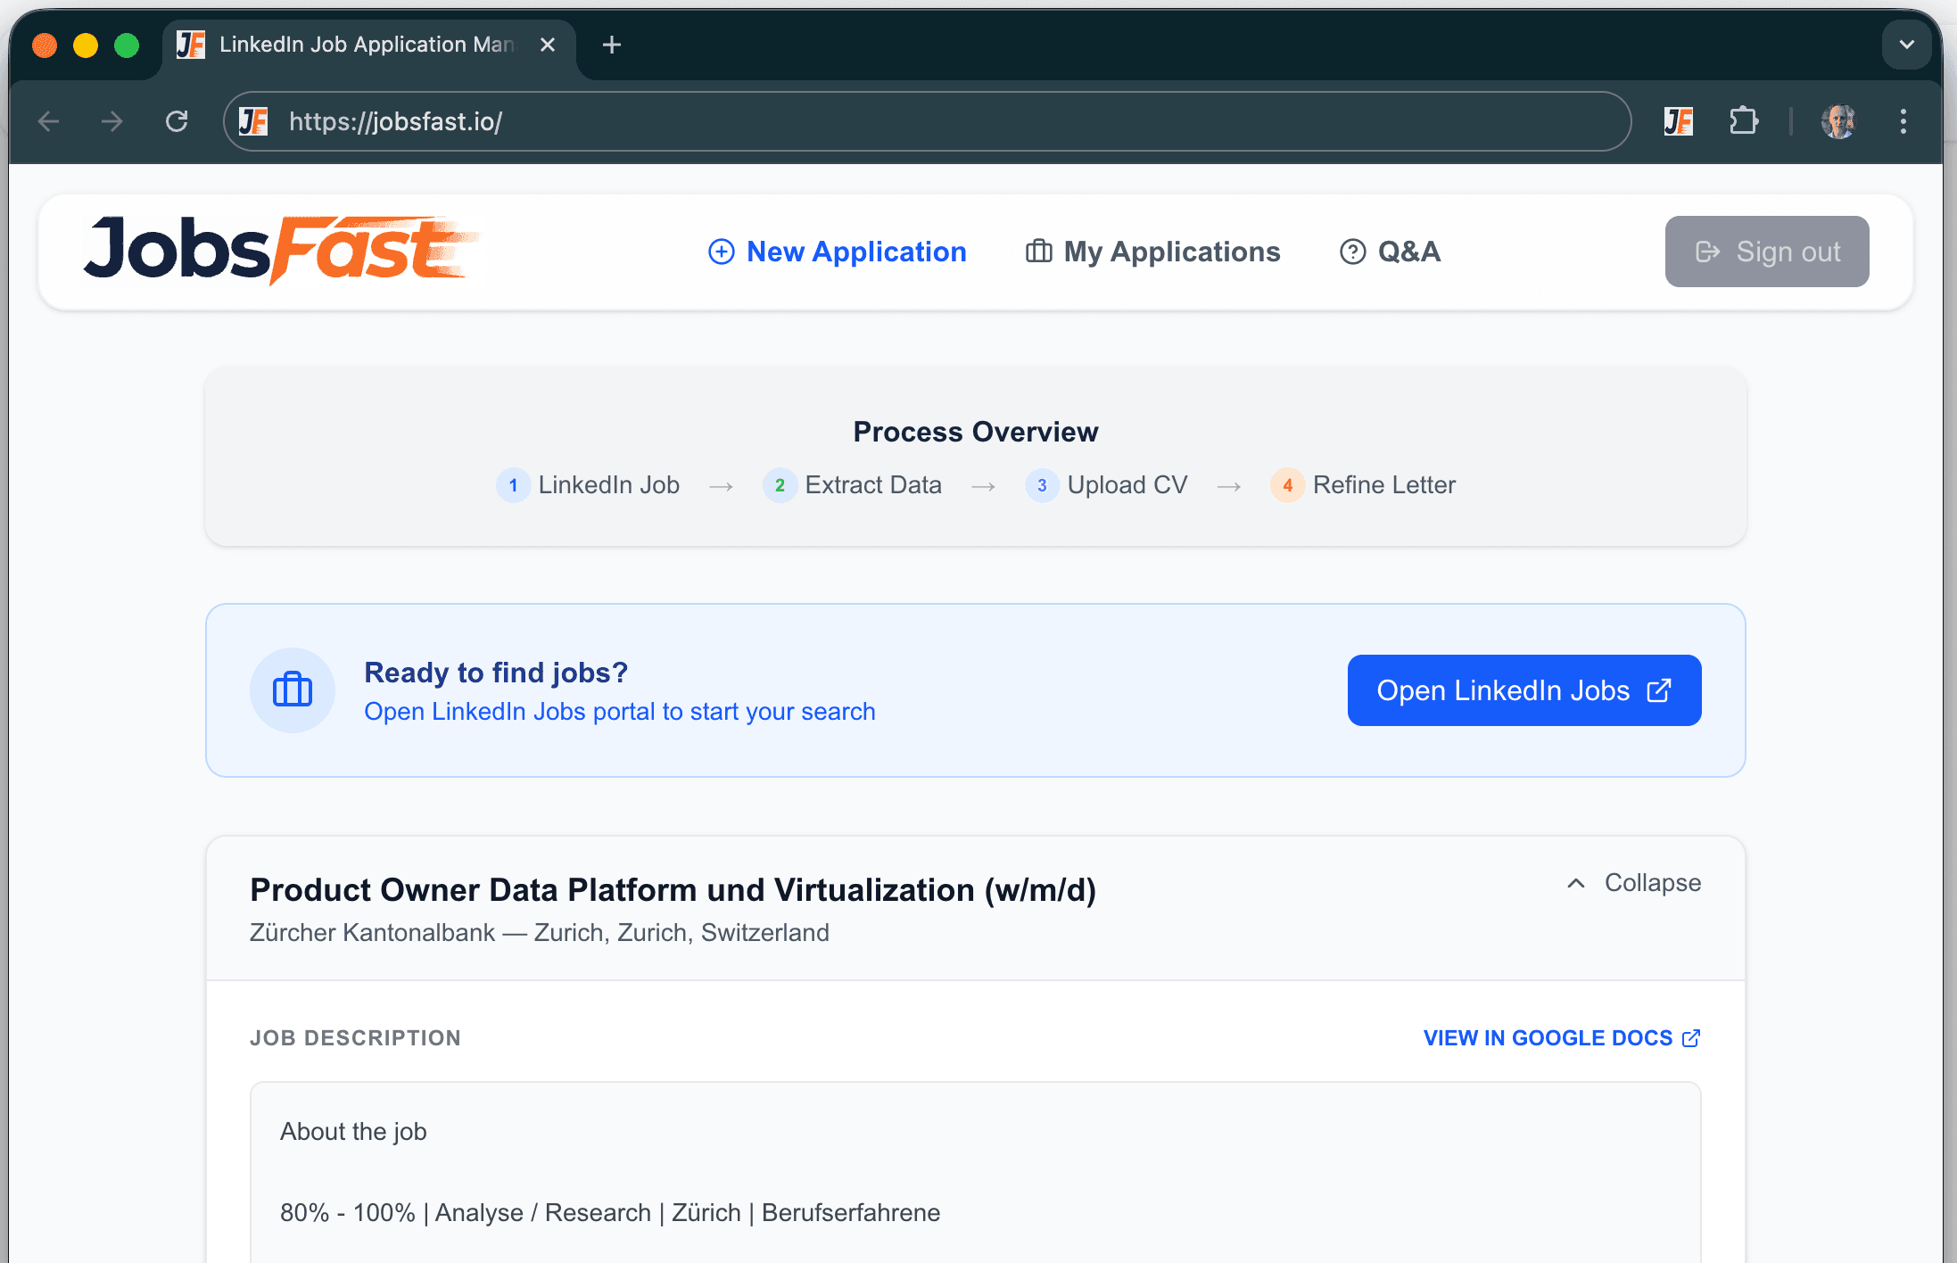Reload the page via the refresh icon
Screen dimensions: 1957x1263
coord(177,121)
